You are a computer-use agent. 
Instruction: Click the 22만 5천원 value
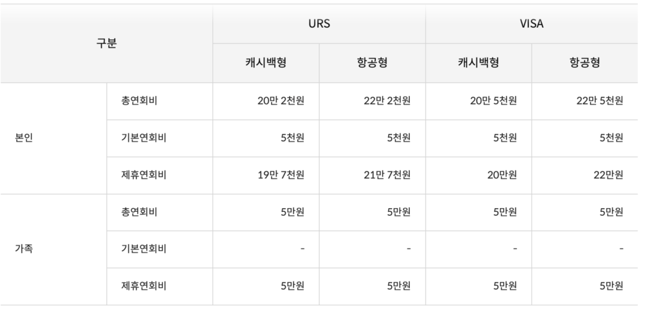(x=600, y=101)
